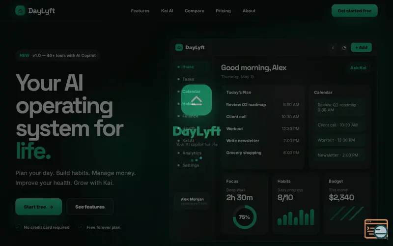Click the Get started free button
This screenshot has height=246, width=393.
[354, 11]
